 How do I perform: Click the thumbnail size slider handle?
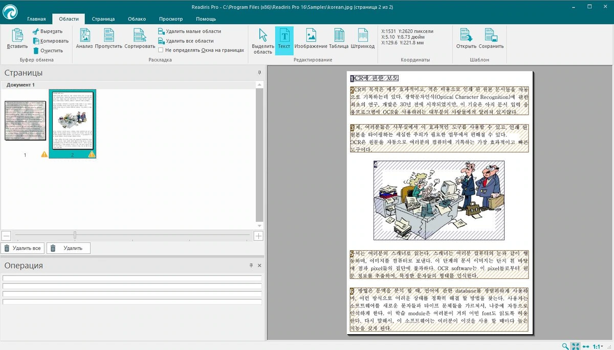(75, 235)
